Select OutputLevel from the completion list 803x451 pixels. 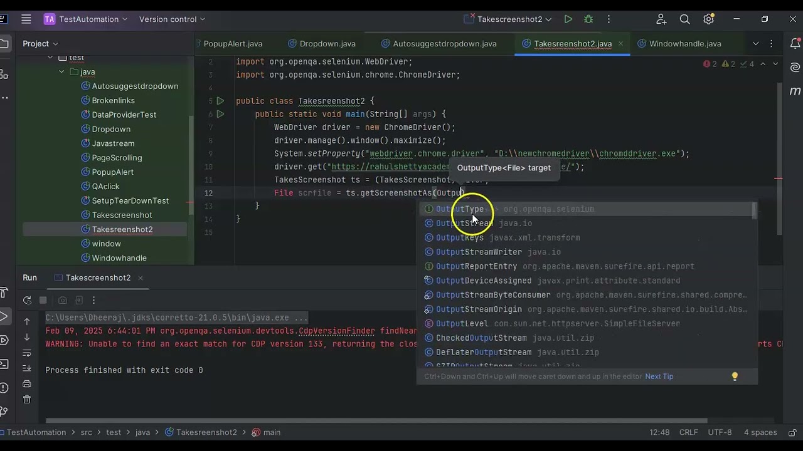pyautogui.click(x=587, y=324)
